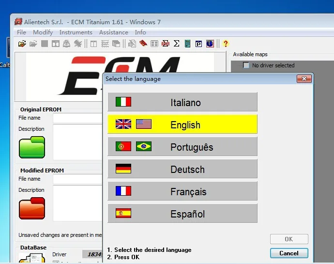Click the greyed 2D graph view icon
Viewport: 334px width, 264px height.
click(x=105, y=44)
